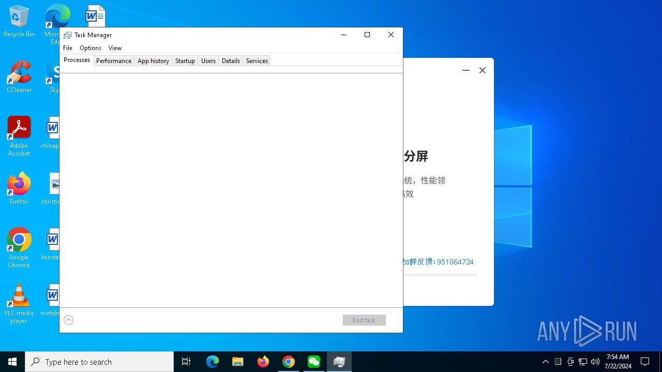
Task: Switch to the Services tab
Action: click(x=257, y=60)
